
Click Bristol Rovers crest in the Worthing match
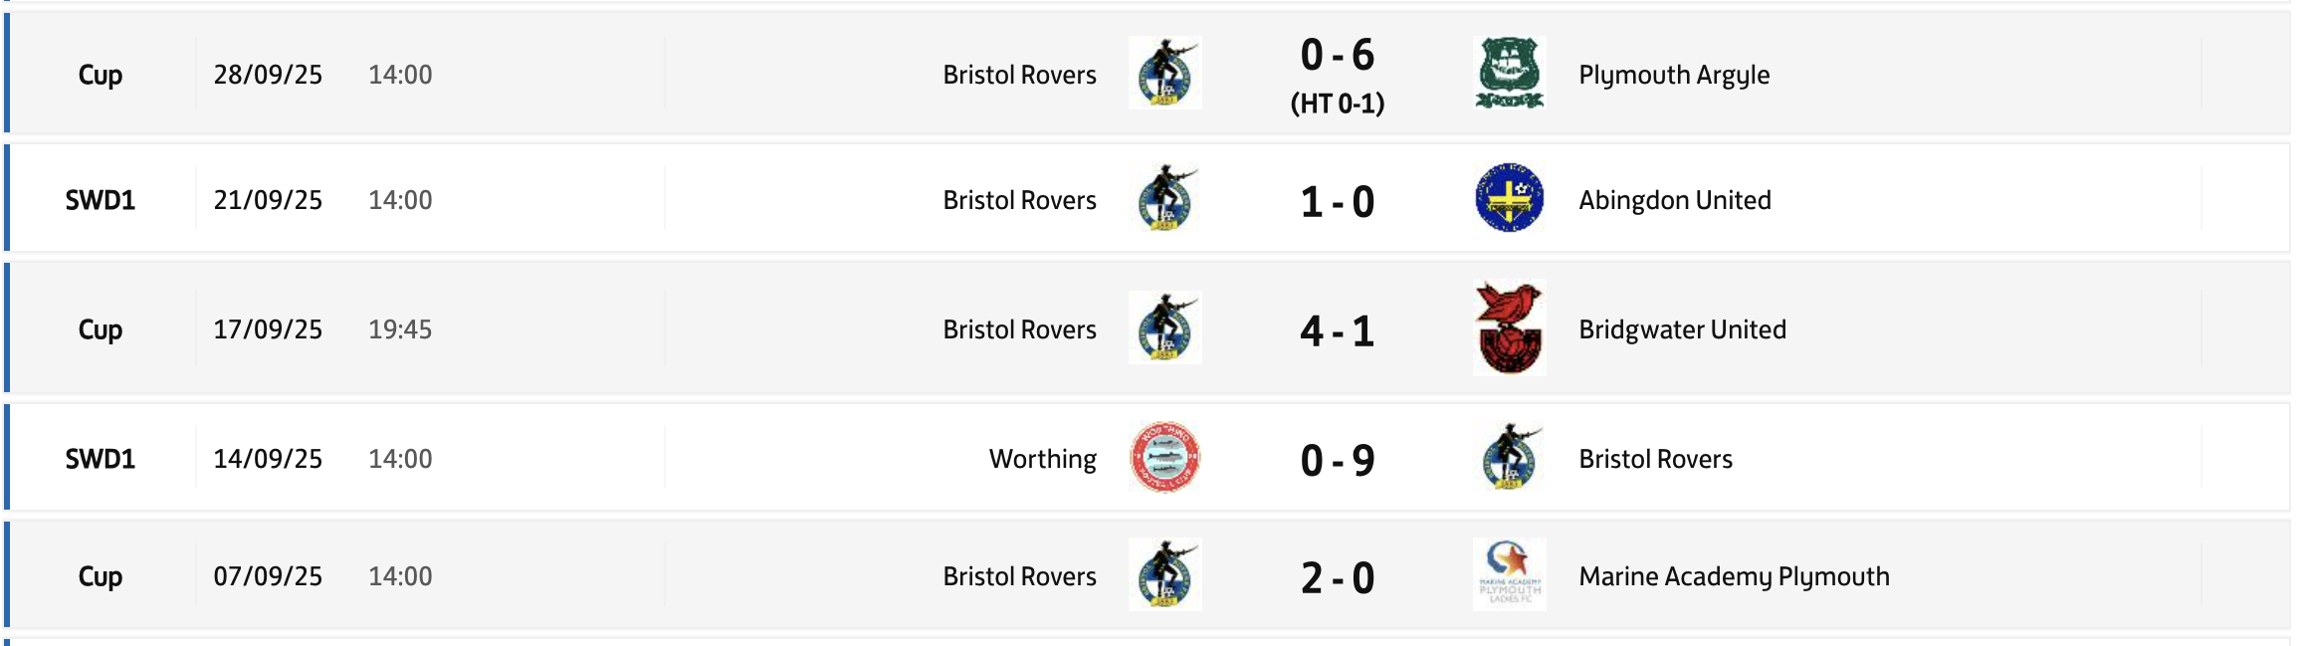point(1509,457)
